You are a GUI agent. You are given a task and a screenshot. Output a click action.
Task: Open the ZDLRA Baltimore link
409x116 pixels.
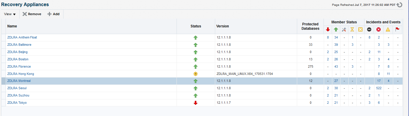[x=19, y=45]
